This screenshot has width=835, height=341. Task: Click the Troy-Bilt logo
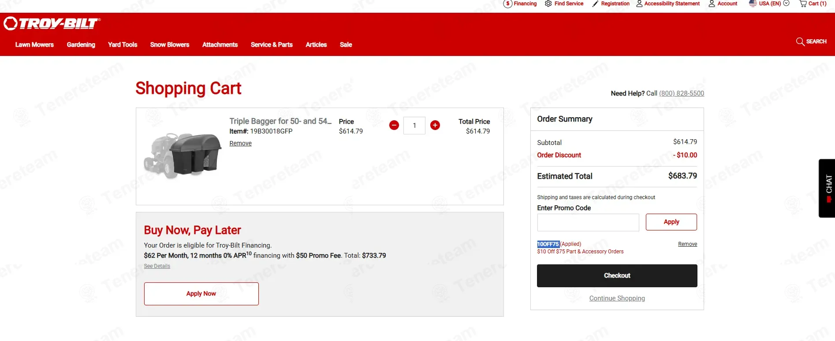[x=52, y=23]
